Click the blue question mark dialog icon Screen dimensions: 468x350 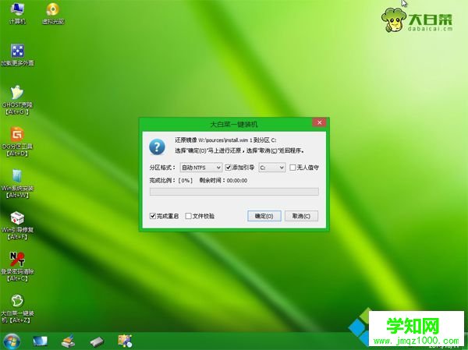tap(157, 147)
